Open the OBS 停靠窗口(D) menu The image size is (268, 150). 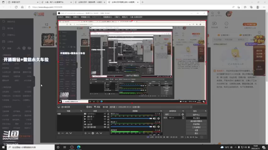click(x=85, y=17)
